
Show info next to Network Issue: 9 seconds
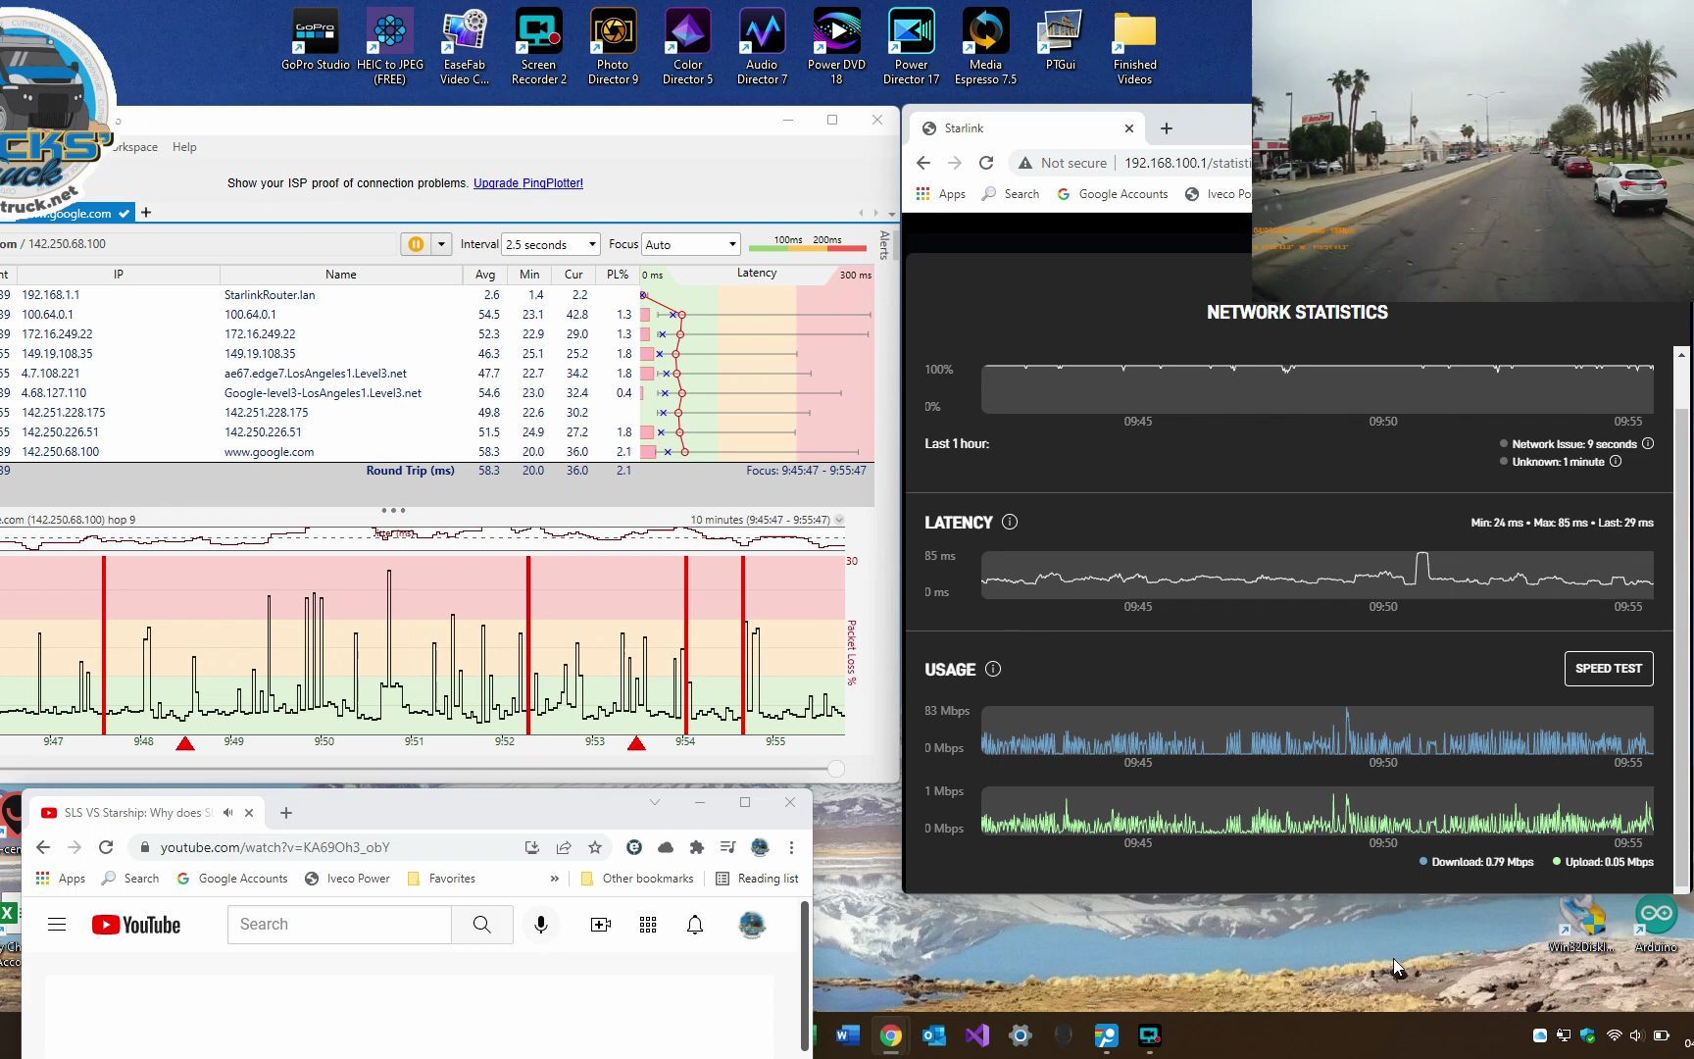(1648, 444)
